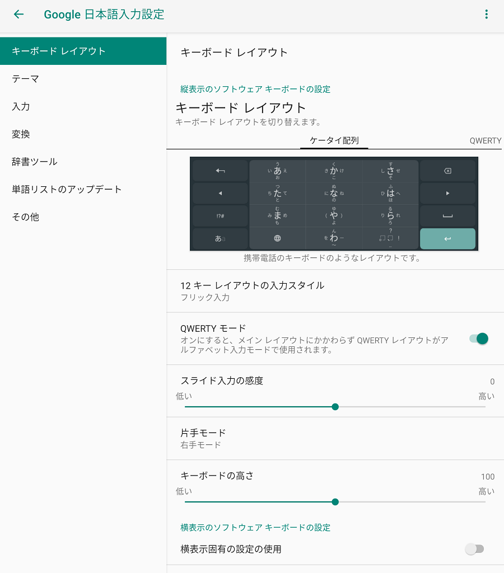Click the keyboard height value 100
504x573 pixels.
[x=488, y=477]
